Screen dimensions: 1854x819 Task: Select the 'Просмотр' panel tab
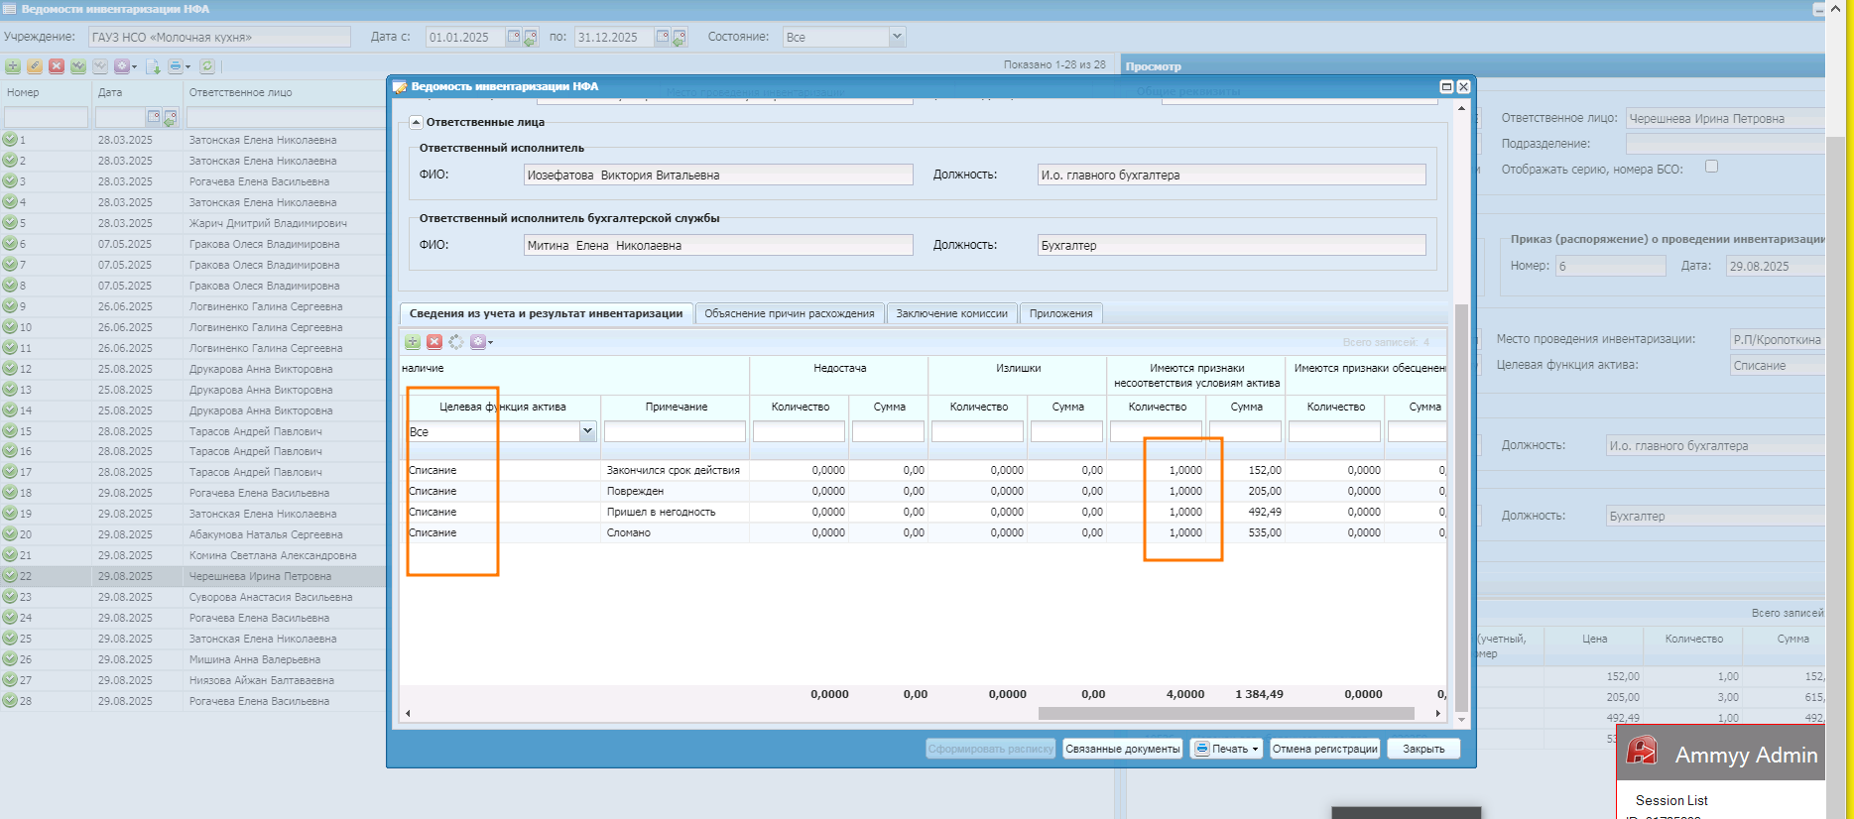(x=1153, y=66)
